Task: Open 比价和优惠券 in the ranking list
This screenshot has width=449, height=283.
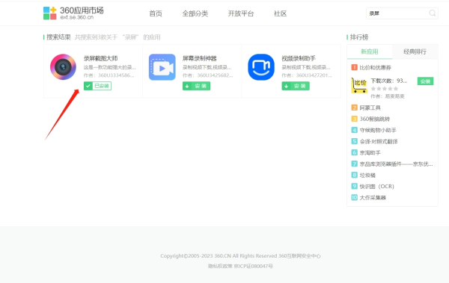Action: pos(375,67)
